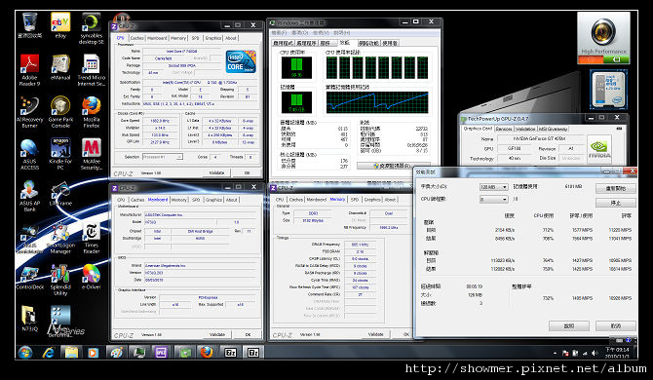Screen dimensions: 653x380
Task: Launch Mozilla Firefox desktop shortcut
Action: (92, 111)
